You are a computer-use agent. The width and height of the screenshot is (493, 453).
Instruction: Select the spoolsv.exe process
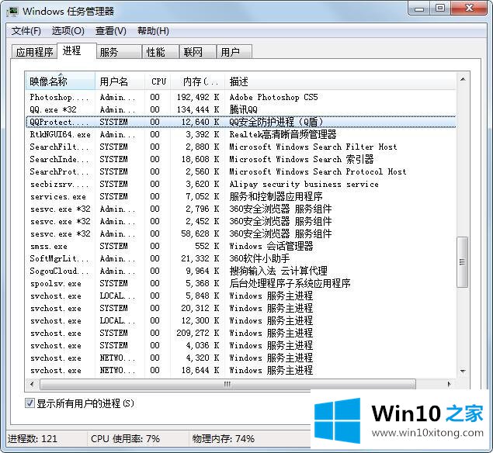(x=241, y=283)
